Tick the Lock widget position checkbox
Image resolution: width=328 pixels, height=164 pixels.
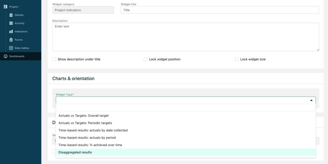click(x=145, y=59)
